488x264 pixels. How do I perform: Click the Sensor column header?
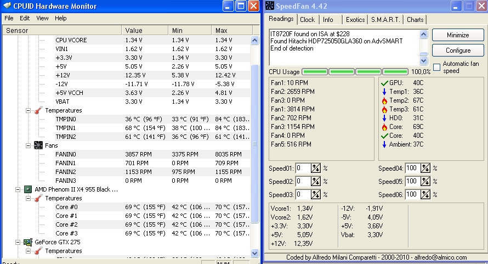pyautogui.click(x=62, y=30)
